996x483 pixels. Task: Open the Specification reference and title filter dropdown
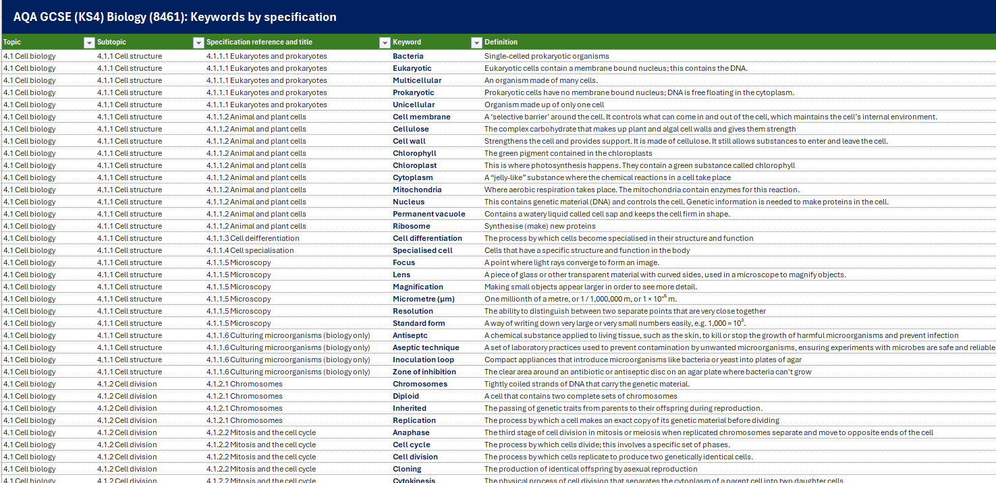[385, 42]
